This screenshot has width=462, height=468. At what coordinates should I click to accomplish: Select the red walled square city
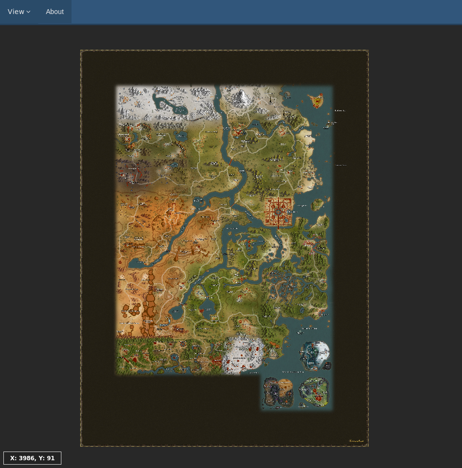[278, 212]
